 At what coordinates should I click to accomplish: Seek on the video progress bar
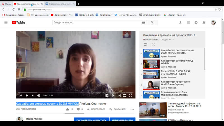click(75, 92)
